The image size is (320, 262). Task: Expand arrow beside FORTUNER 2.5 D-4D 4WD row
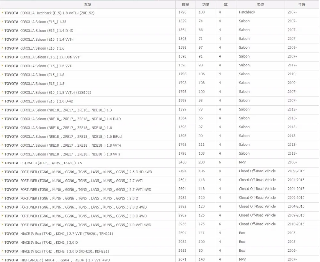[2, 172]
